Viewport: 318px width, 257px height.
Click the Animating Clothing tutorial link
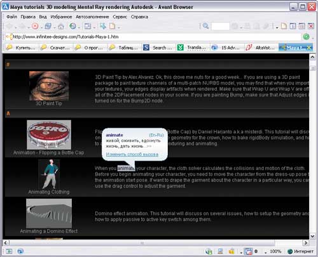49,192
